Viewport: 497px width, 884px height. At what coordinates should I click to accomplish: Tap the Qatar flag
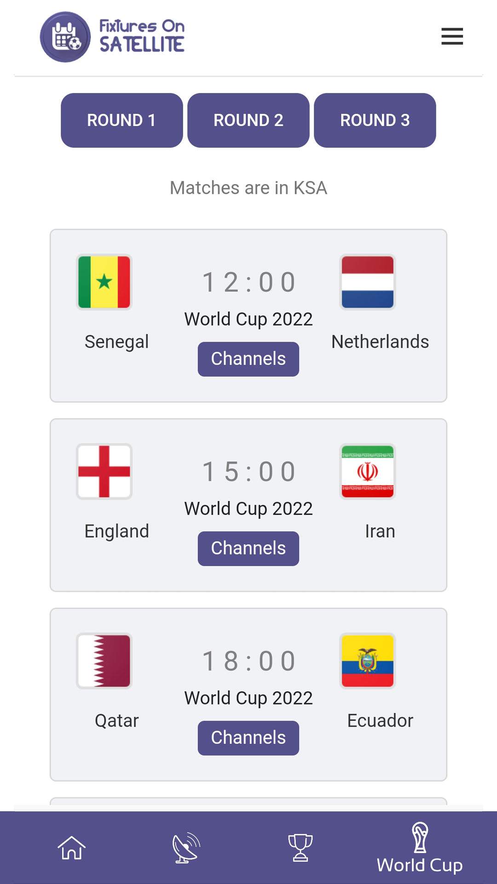click(x=104, y=661)
